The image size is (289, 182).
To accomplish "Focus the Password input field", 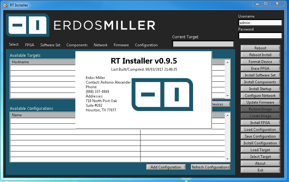I will click(x=260, y=36).
